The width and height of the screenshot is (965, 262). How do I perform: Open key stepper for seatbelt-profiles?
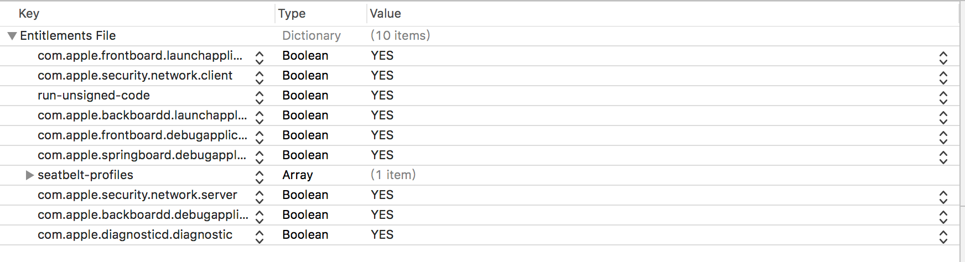260,177
